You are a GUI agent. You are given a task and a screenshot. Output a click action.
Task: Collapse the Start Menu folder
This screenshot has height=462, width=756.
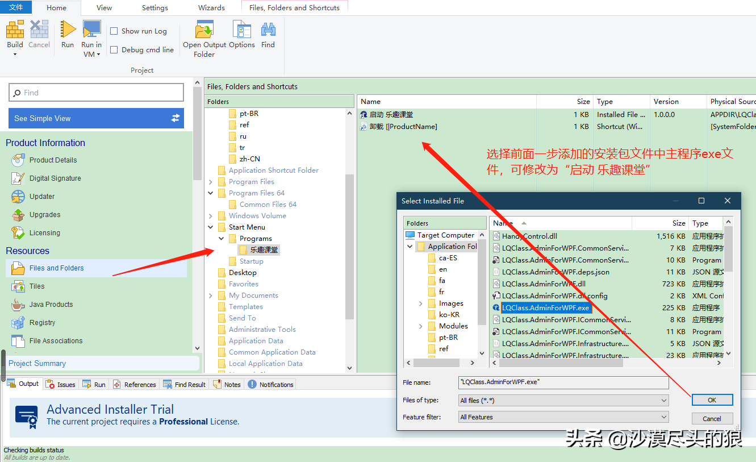click(211, 227)
